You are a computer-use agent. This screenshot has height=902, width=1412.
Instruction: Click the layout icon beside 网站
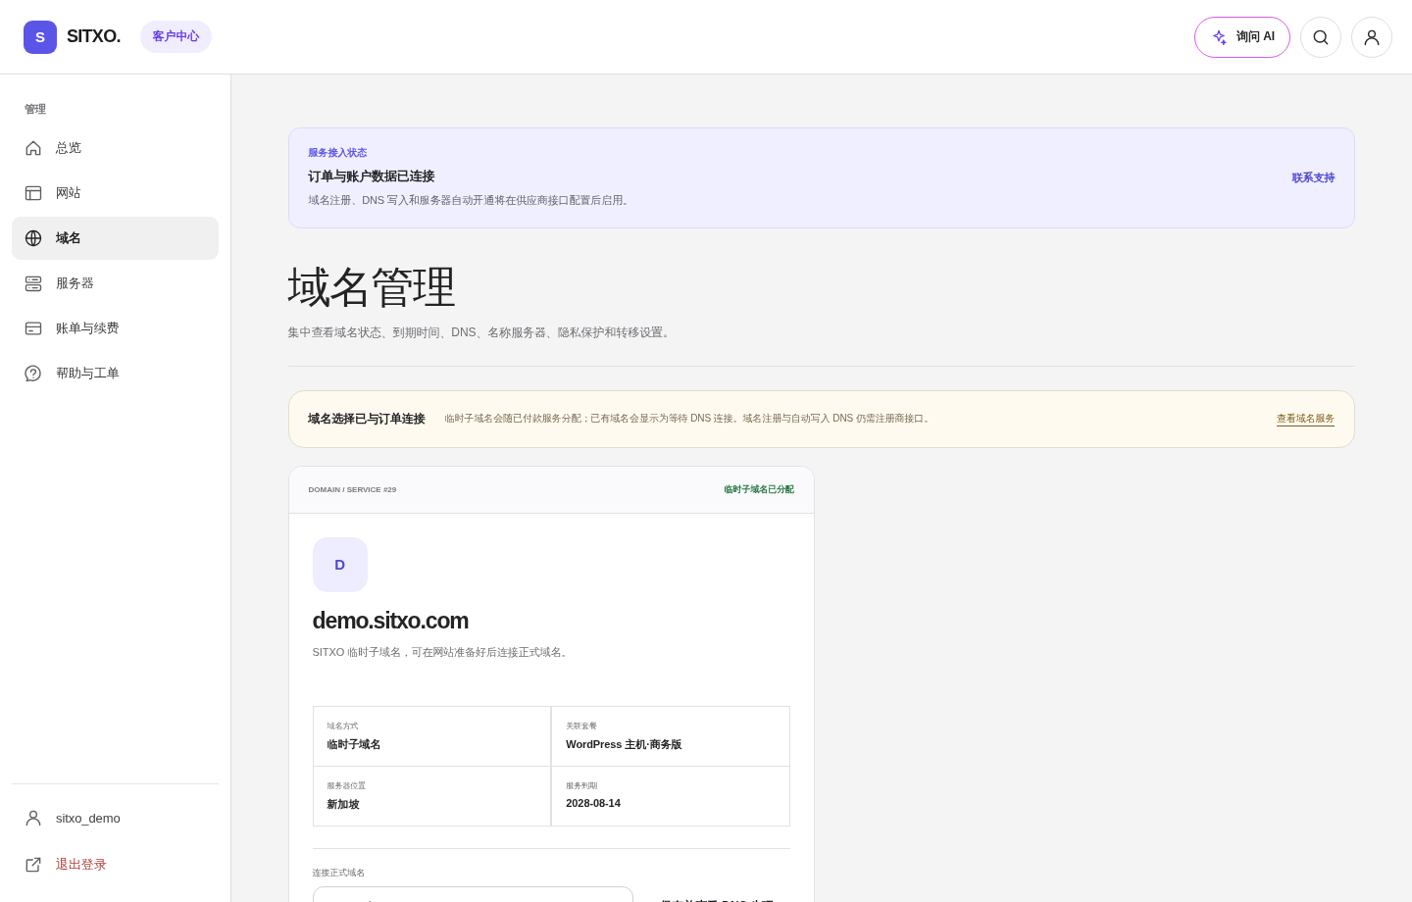pos(33,193)
